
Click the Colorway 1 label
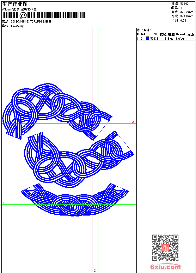pos(18,26)
